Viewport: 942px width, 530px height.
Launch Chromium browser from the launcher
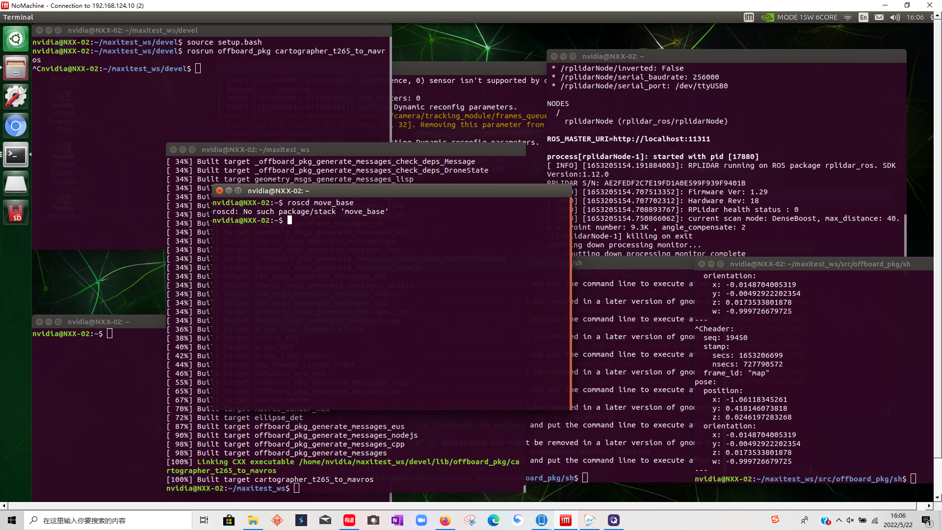click(16, 126)
